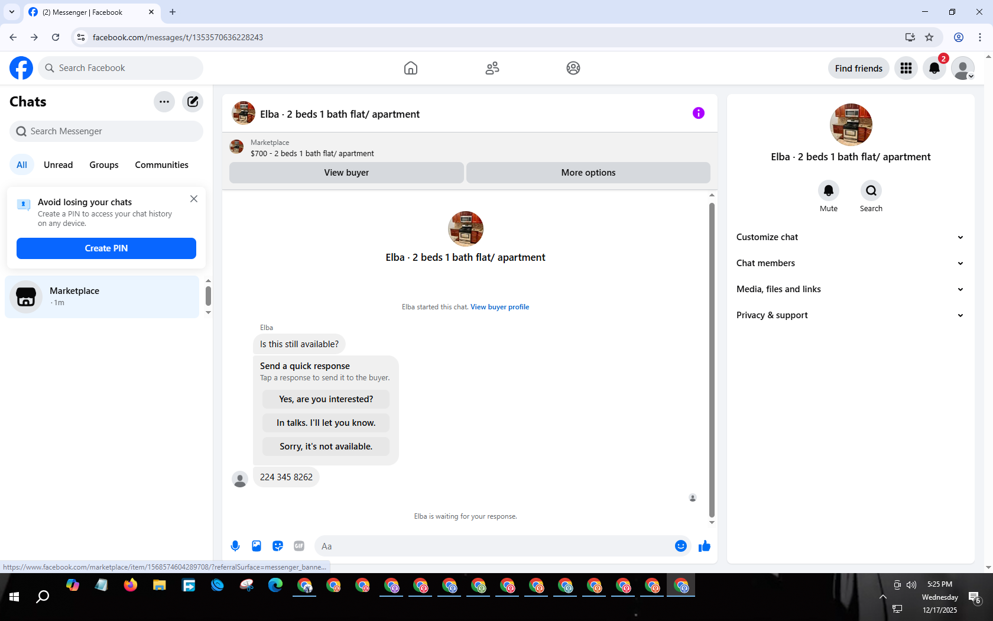Choose a GIF icon
Screen dimensions: 993x621
(x=299, y=546)
